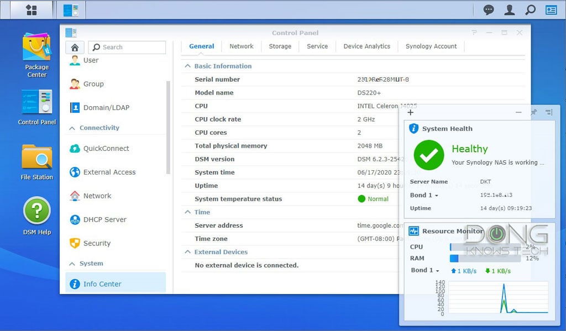Switch to the Synology Account tab
Screen dimensions: 566x331
pyautogui.click(x=431, y=46)
